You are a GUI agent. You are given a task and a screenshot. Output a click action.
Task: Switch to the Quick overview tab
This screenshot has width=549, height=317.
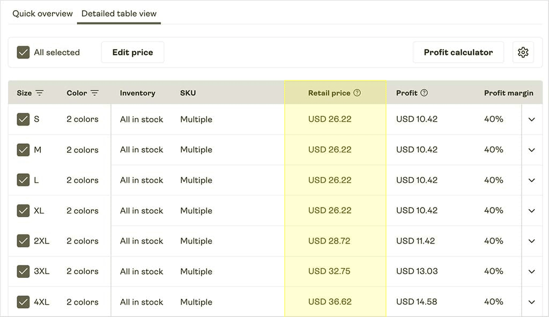pyautogui.click(x=42, y=14)
